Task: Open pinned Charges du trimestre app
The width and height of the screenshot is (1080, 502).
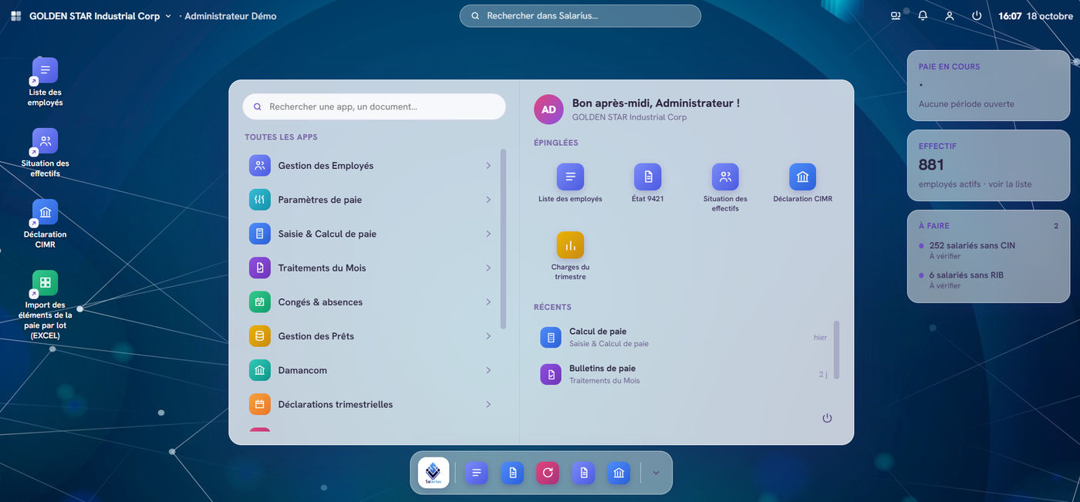Action: click(570, 256)
